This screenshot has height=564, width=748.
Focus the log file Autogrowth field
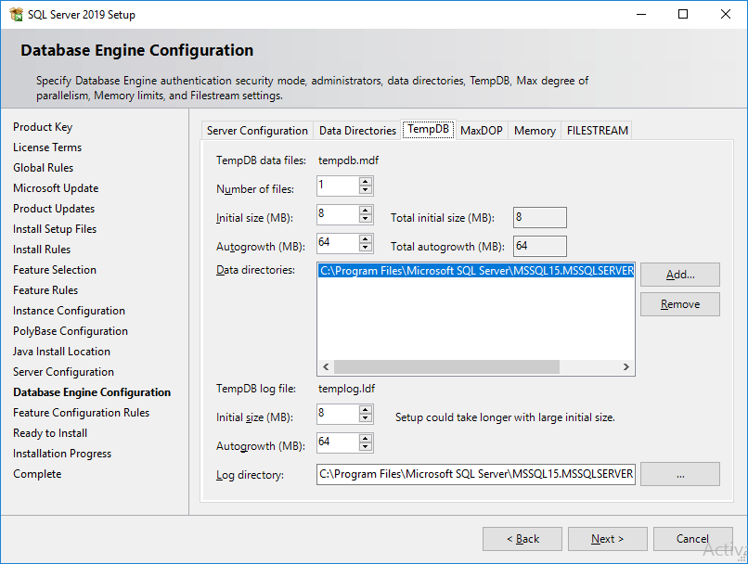pos(338,442)
